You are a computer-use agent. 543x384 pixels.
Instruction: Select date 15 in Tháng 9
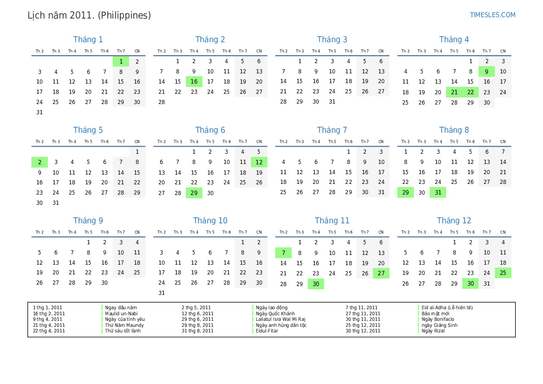(88, 263)
